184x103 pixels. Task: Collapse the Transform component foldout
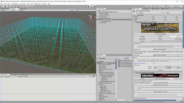[133, 15]
